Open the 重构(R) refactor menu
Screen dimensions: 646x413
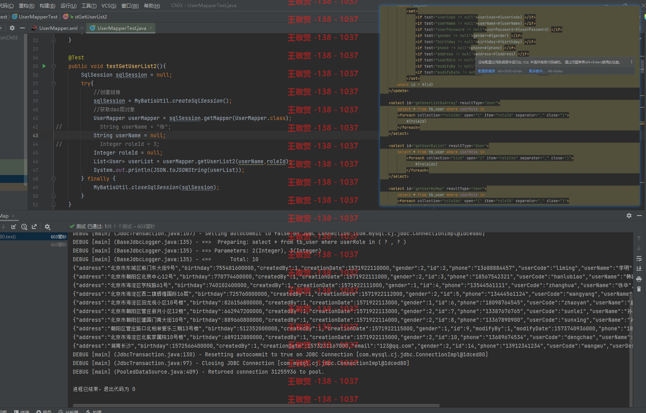point(26,6)
